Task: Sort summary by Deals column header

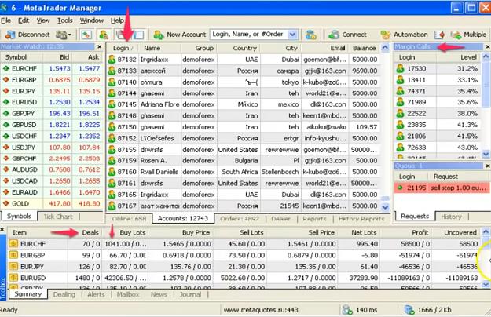Action: [x=85, y=232]
